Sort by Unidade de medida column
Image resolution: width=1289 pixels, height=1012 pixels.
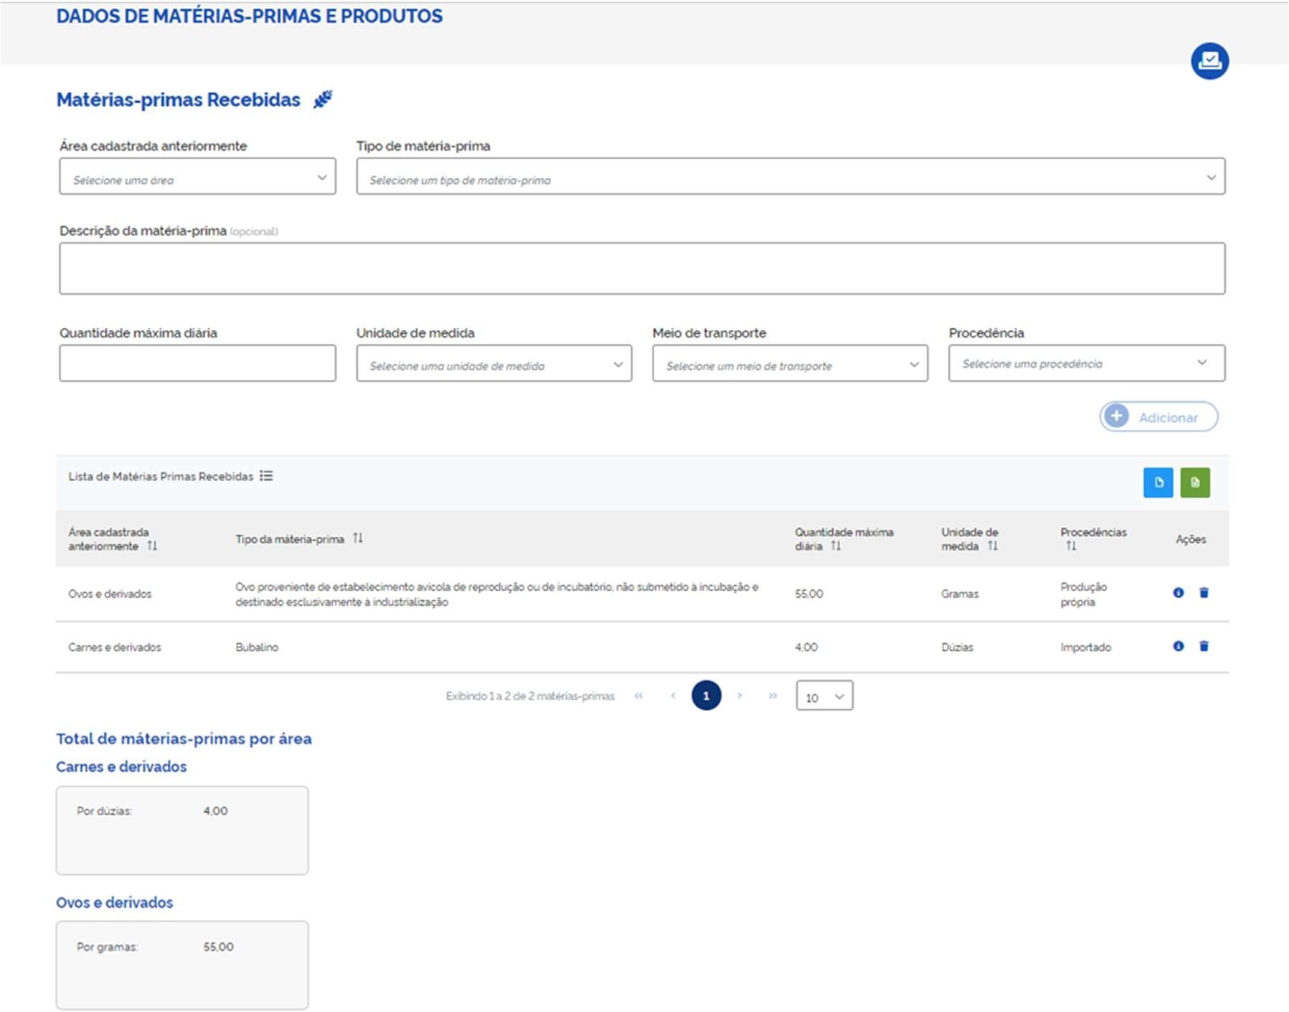(992, 546)
